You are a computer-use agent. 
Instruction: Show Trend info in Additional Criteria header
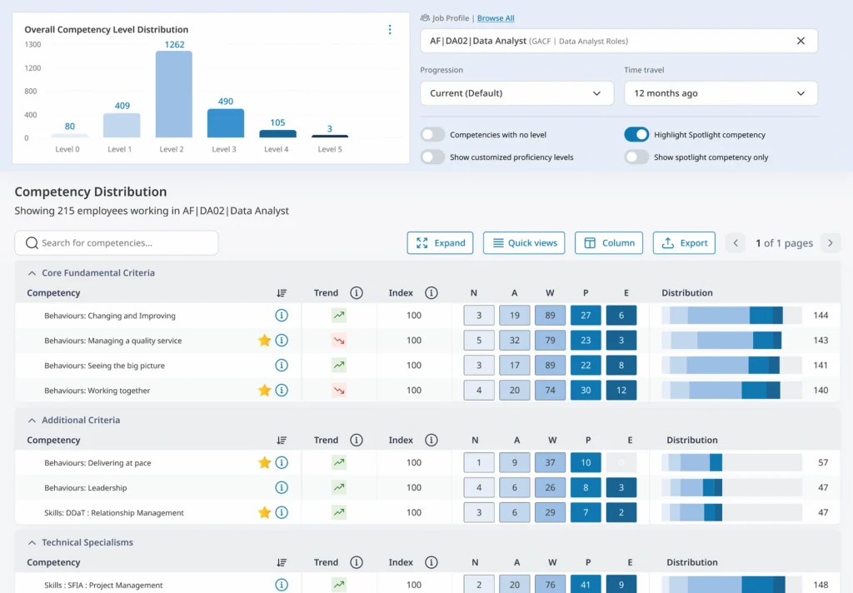pyautogui.click(x=357, y=440)
